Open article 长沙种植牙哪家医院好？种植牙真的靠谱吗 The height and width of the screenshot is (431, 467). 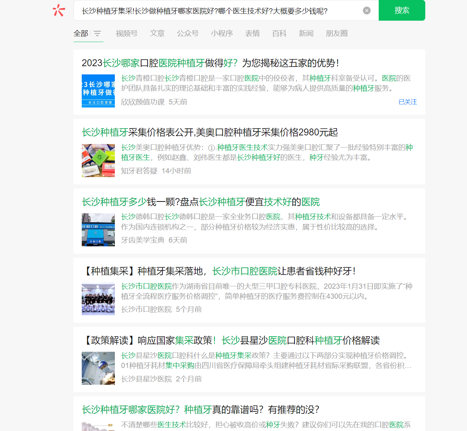click(200, 410)
